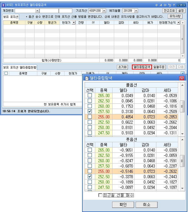Expand the 계좌번호 account dropdown
188x212 pixels.
(37, 11)
